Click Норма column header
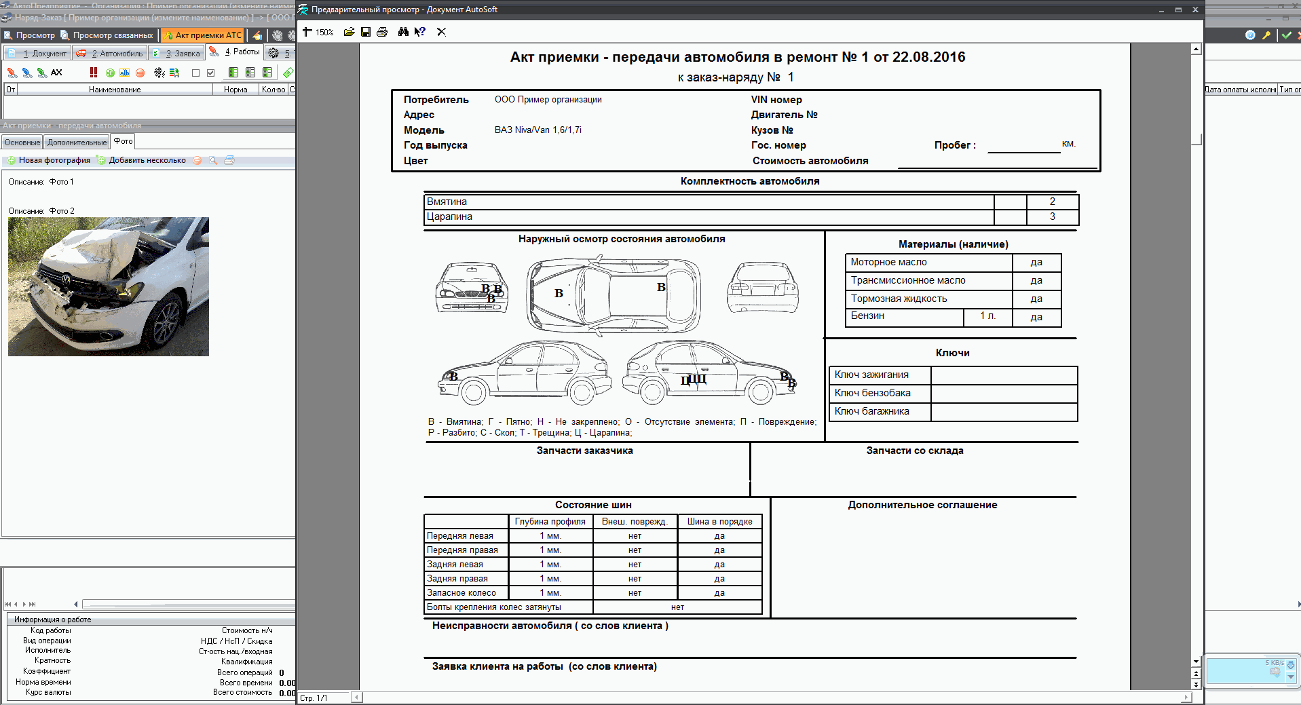The height and width of the screenshot is (705, 1301). click(x=235, y=90)
